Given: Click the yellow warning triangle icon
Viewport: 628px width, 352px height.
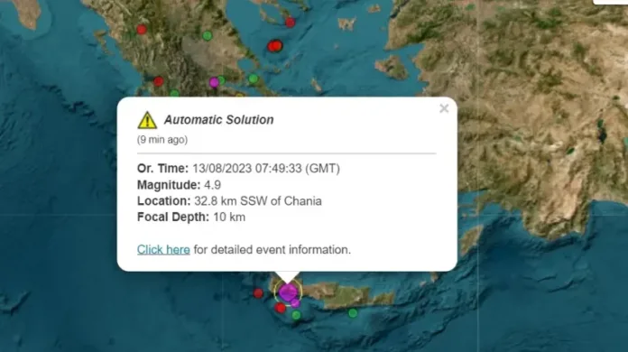Looking at the screenshot, I should pos(147,120).
